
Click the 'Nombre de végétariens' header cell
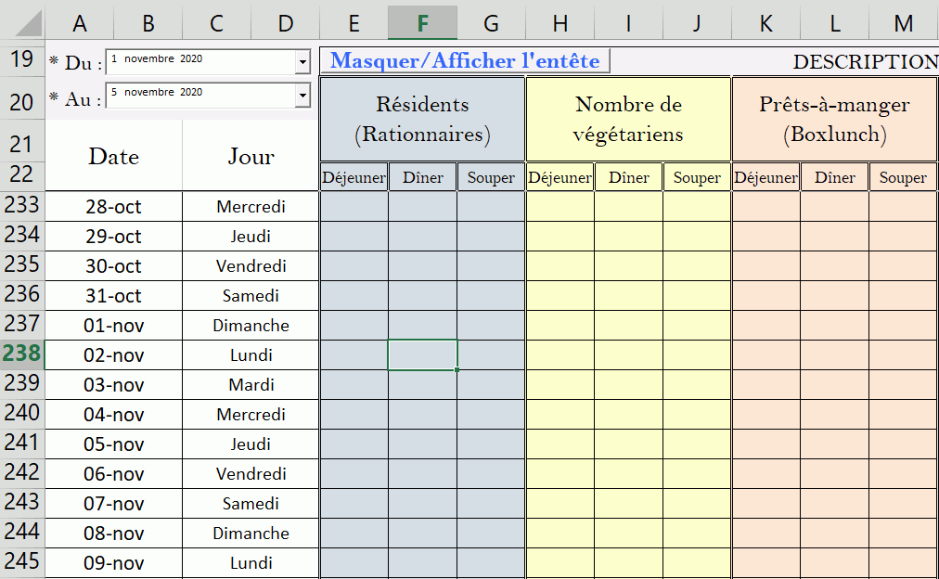pyautogui.click(x=628, y=119)
